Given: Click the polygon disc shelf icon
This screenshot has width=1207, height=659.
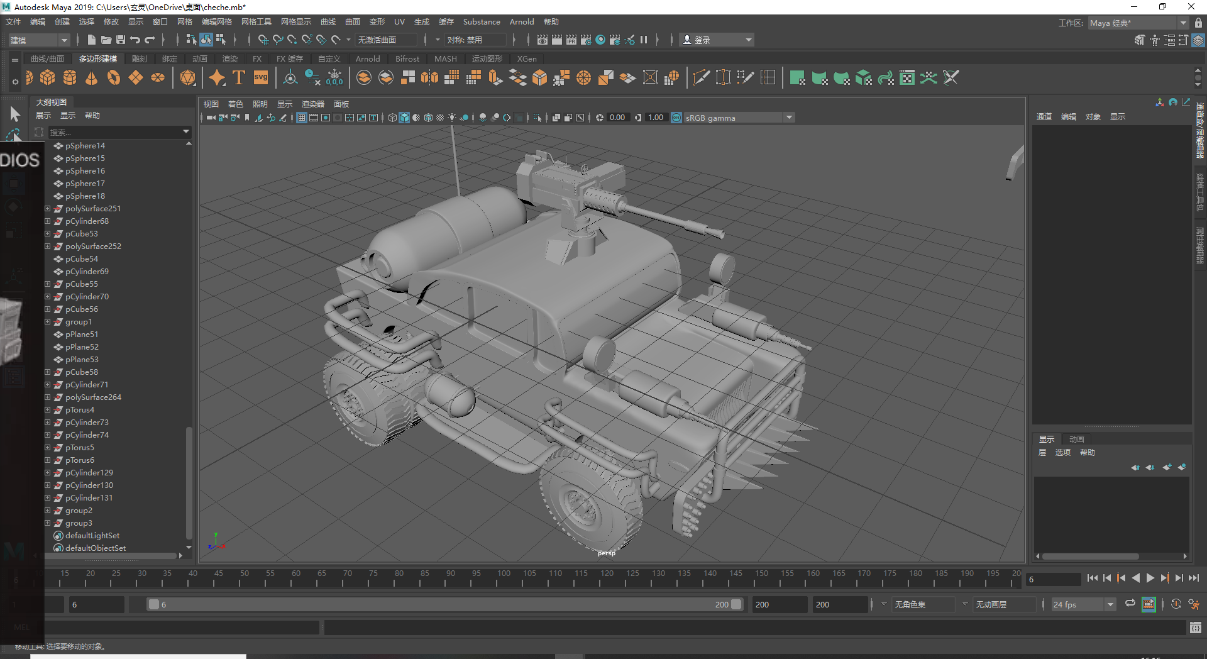Looking at the screenshot, I should 158,78.
